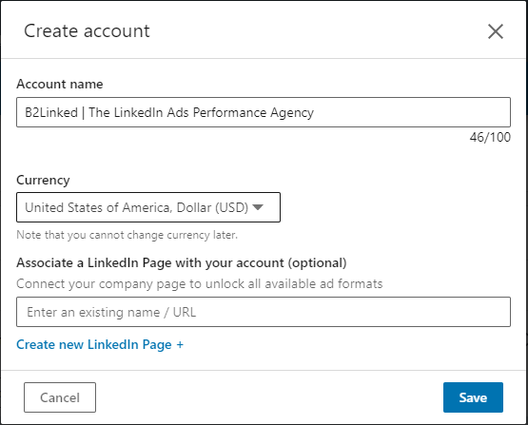Close the Create account dialog with X
The image size is (528, 425).
tap(496, 31)
